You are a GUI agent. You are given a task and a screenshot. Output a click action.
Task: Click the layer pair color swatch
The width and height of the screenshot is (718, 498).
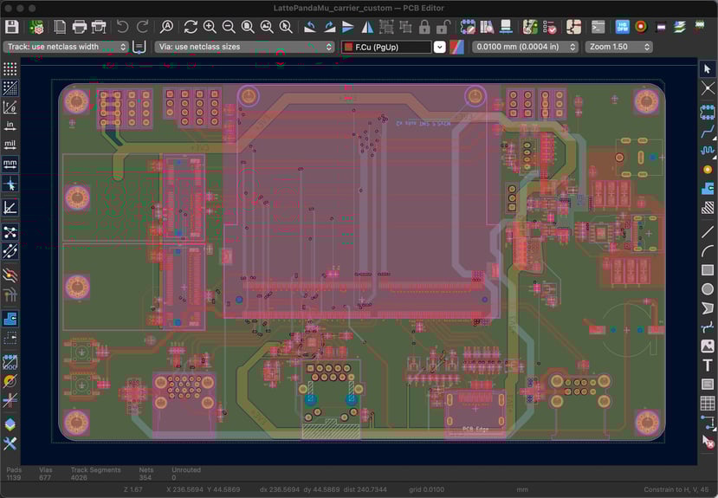click(456, 47)
